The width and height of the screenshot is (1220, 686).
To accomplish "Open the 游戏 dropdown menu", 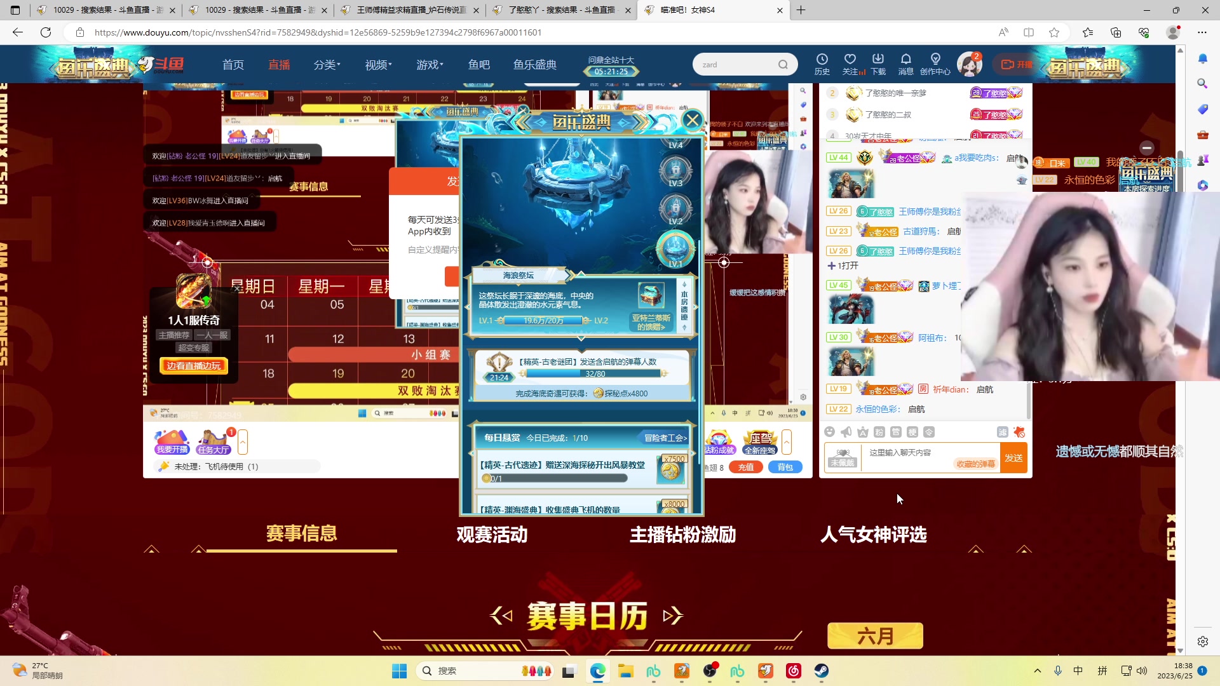I will (x=430, y=65).
